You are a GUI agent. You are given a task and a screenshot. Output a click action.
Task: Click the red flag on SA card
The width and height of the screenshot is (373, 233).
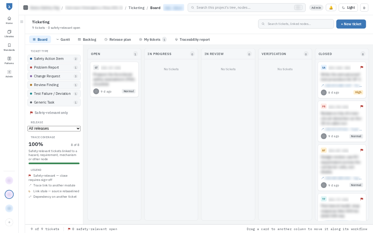[x=362, y=68]
